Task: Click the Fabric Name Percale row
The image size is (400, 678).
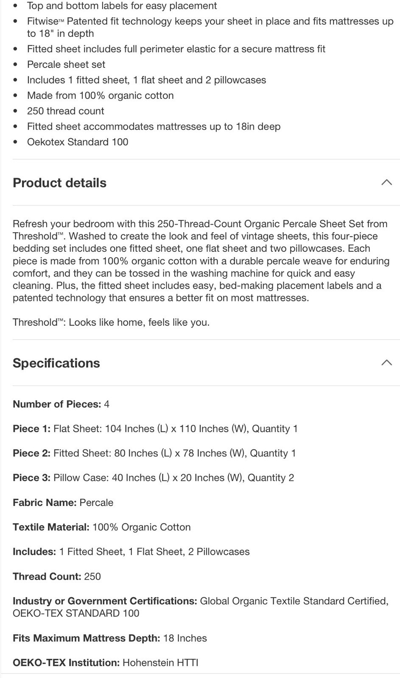Action: tap(63, 503)
